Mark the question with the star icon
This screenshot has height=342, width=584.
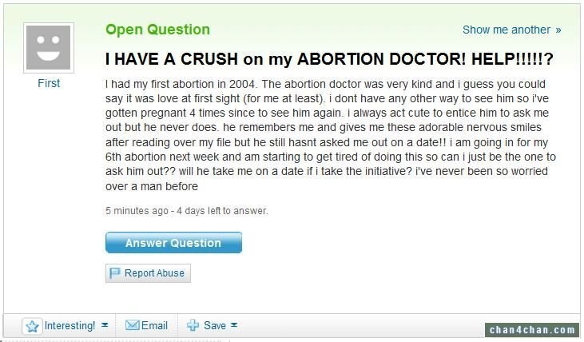32,326
